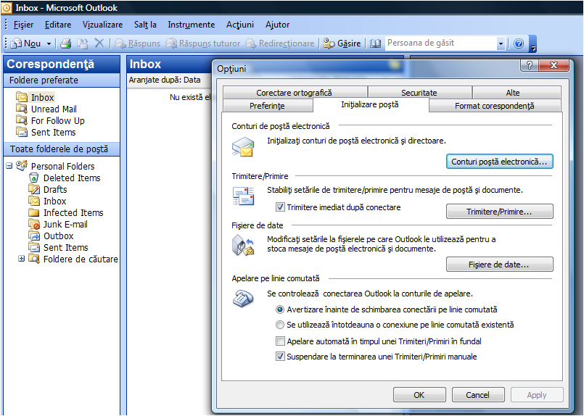
Task: Open the Ajutor menu
Action: (277, 25)
